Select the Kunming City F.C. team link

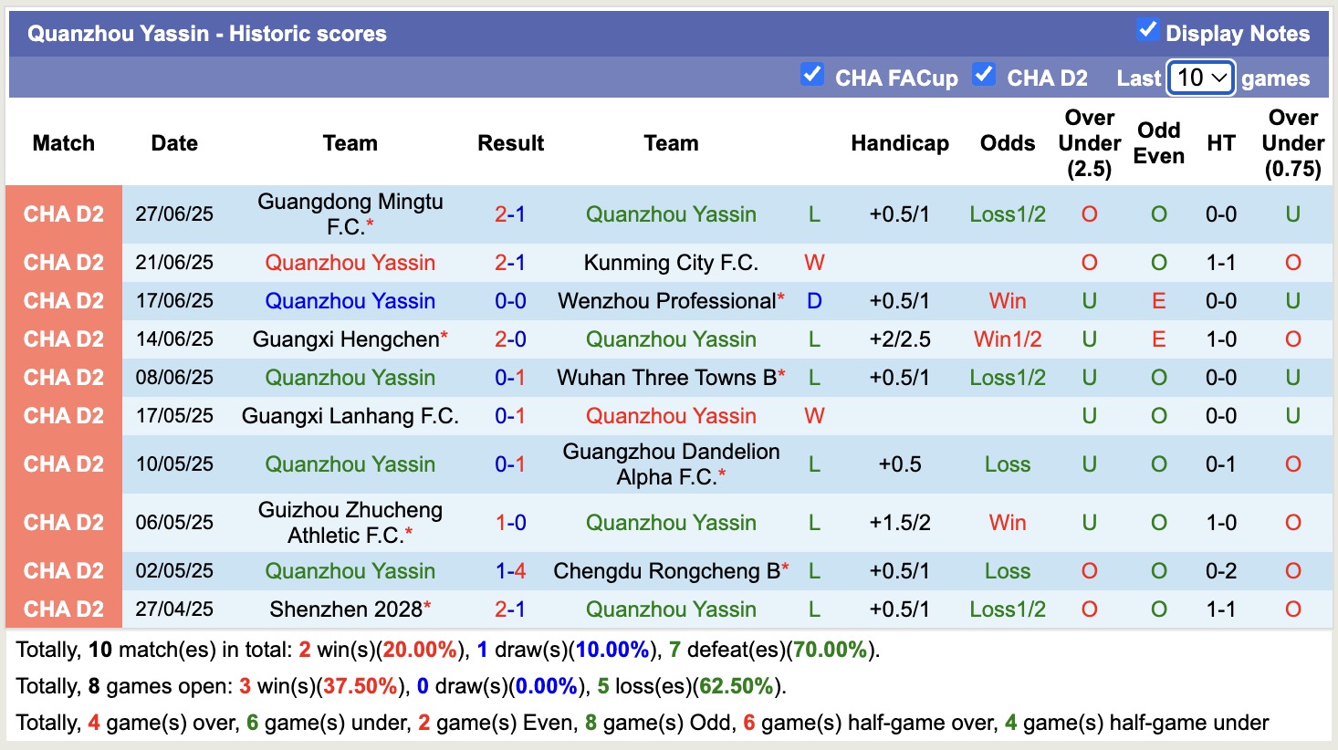[x=671, y=262]
